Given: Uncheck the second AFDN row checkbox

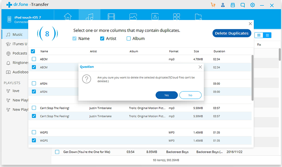Looking at the screenshot, I should (34, 91).
